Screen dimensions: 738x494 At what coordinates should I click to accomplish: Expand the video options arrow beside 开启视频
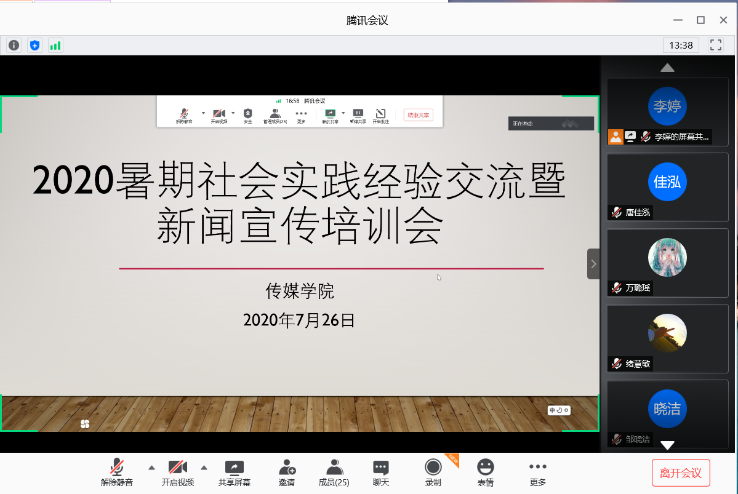(204, 466)
